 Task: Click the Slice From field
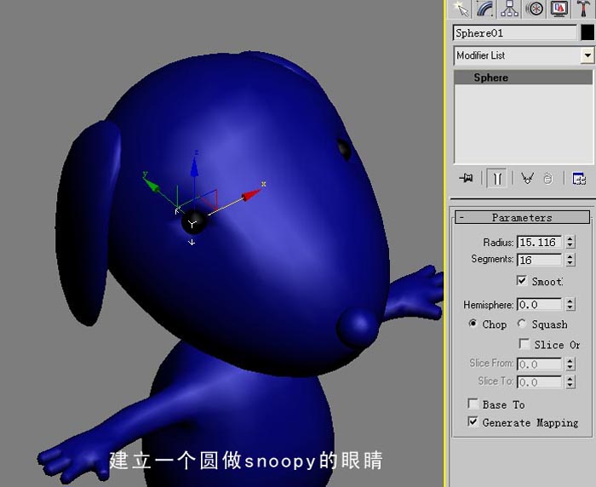click(540, 364)
